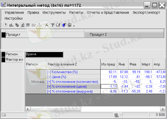Select cell value 198,1

[147, 72]
